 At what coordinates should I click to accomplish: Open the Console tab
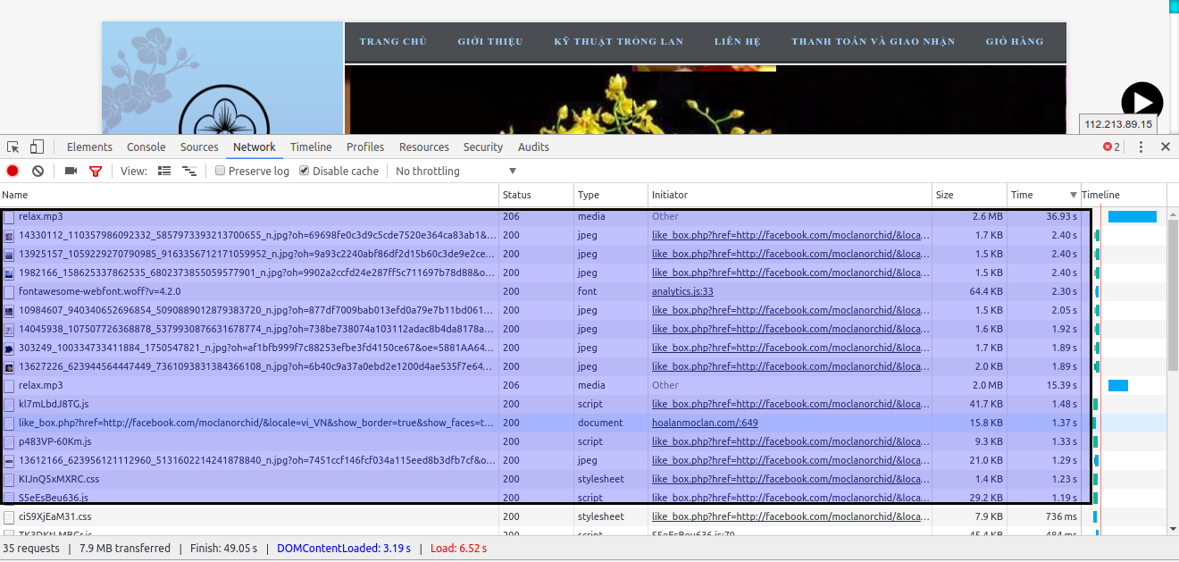coord(146,147)
